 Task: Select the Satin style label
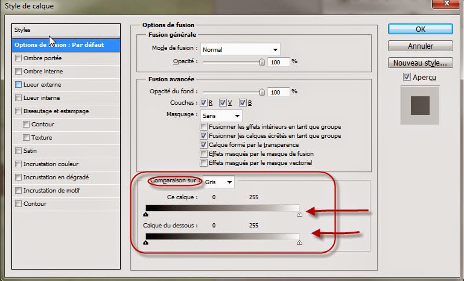[30, 151]
